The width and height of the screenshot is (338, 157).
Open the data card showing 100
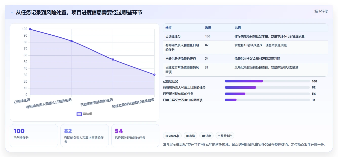(x=34, y=136)
